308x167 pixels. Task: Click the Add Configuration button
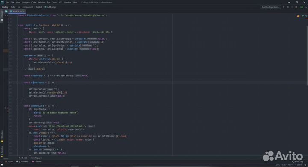(270, 7)
